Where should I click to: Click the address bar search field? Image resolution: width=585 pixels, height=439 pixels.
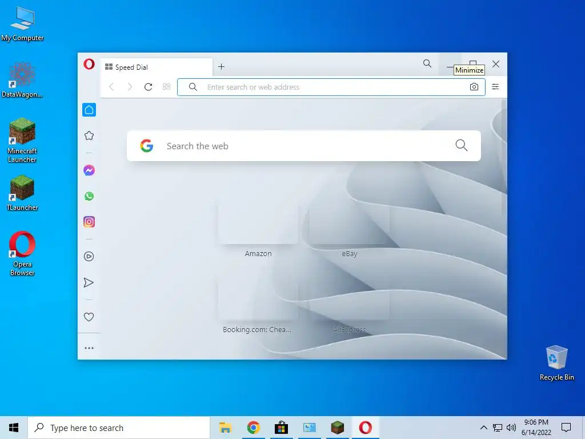pos(331,87)
